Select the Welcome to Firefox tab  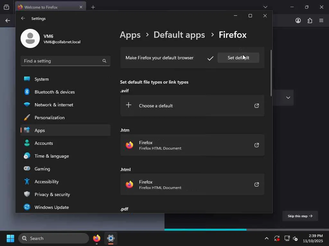[x=50, y=7]
